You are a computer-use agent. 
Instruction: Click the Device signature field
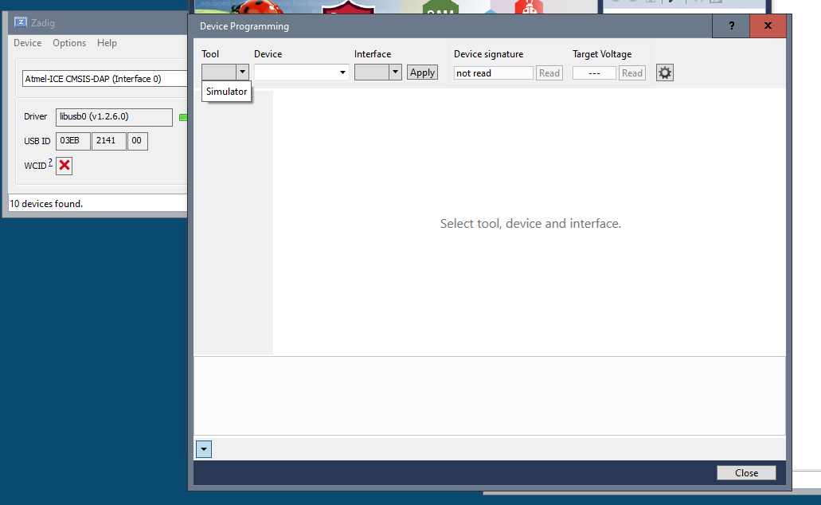pyautogui.click(x=493, y=72)
